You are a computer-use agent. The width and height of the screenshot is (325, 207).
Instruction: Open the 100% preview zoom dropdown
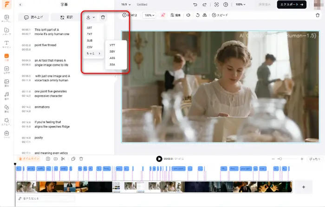149,15
